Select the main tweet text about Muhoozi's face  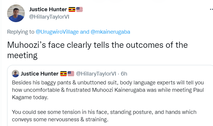tap(97, 45)
